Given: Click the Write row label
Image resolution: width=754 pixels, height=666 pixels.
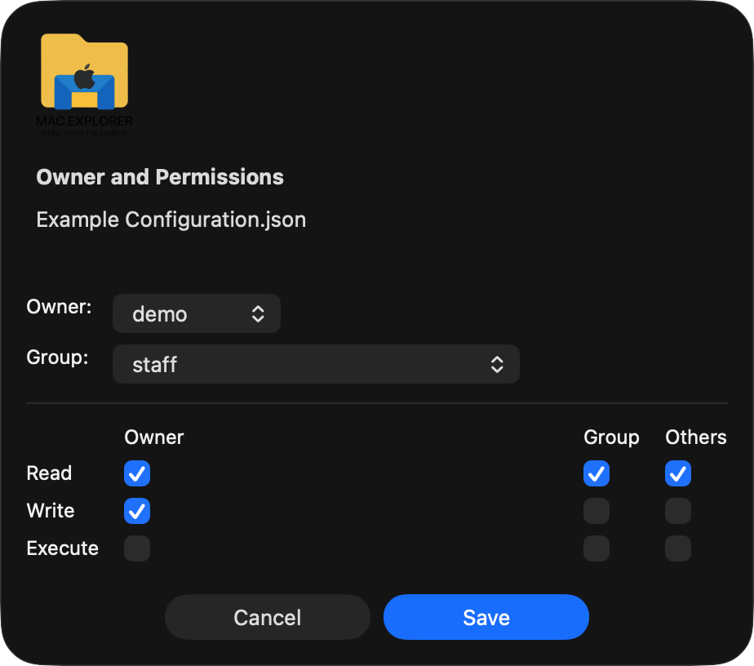Looking at the screenshot, I should 51,511.
